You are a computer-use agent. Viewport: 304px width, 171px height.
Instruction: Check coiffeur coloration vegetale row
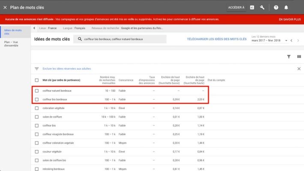[x=37, y=143]
